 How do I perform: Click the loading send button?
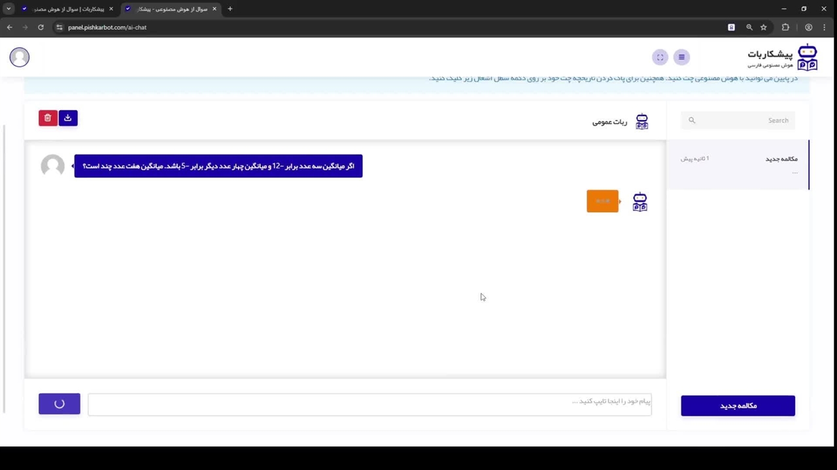pyautogui.click(x=60, y=404)
